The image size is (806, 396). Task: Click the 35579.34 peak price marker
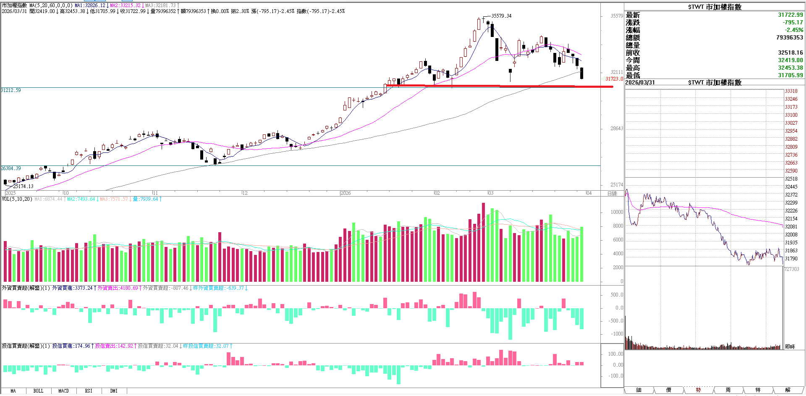click(x=501, y=16)
